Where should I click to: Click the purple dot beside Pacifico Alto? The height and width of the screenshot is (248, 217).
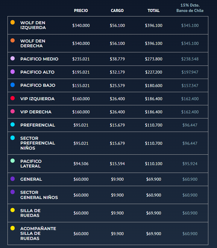pos(13,72)
